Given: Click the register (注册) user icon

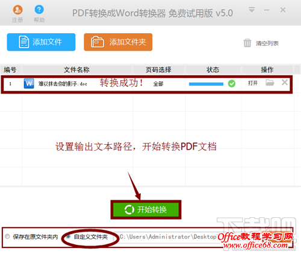Looking at the screenshot, I should pyautogui.click(x=17, y=10).
